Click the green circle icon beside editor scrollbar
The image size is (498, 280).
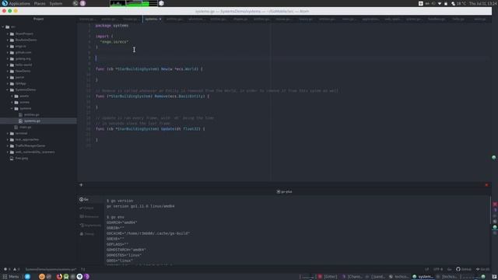click(493, 157)
